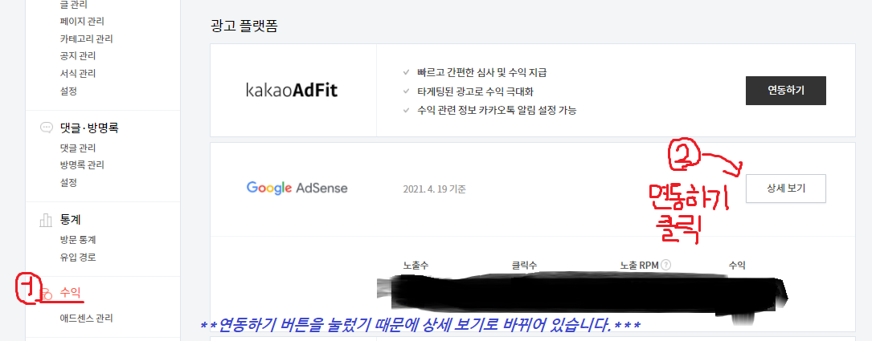This screenshot has width=872, height=341.
Task: Click the 통계 bar chart icon
Action: pyautogui.click(x=46, y=220)
